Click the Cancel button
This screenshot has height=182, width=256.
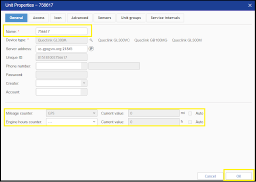[210, 176]
